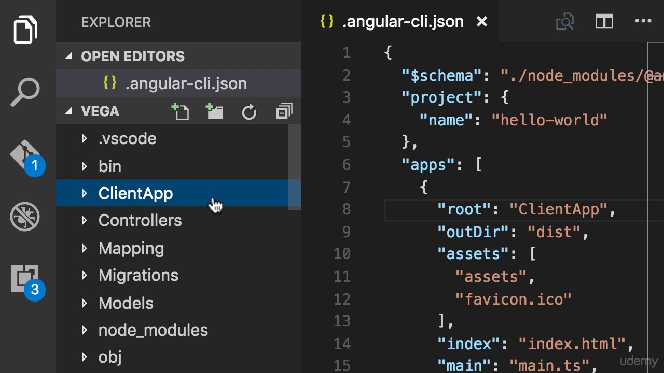
Task: Open Extensions view with badge 3
Action: point(27,282)
